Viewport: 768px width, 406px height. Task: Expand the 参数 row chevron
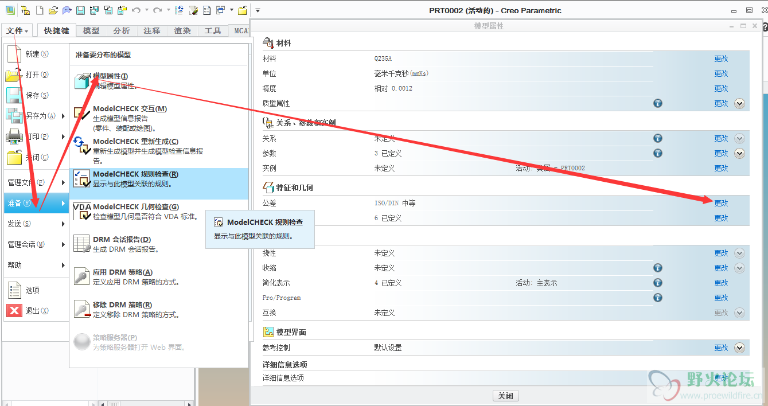tap(739, 153)
